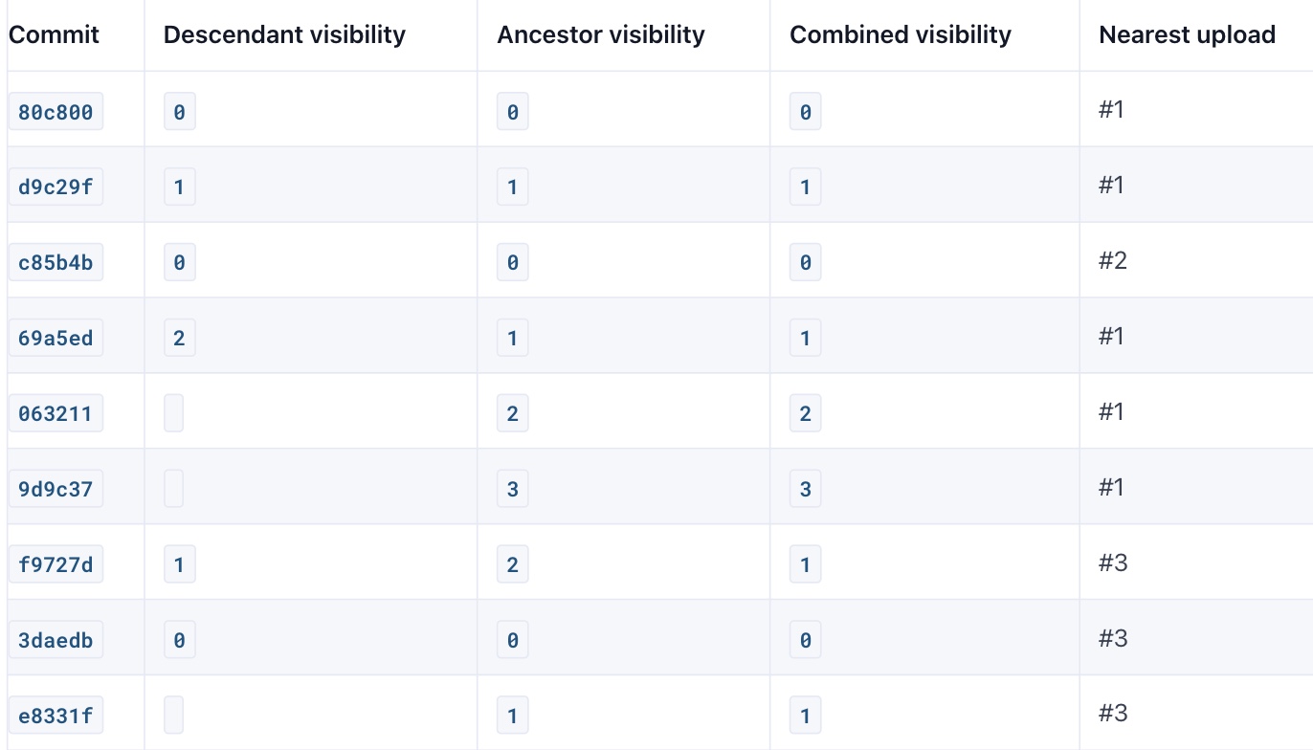Click the empty descendant visibility chip for 063211

[173, 413]
